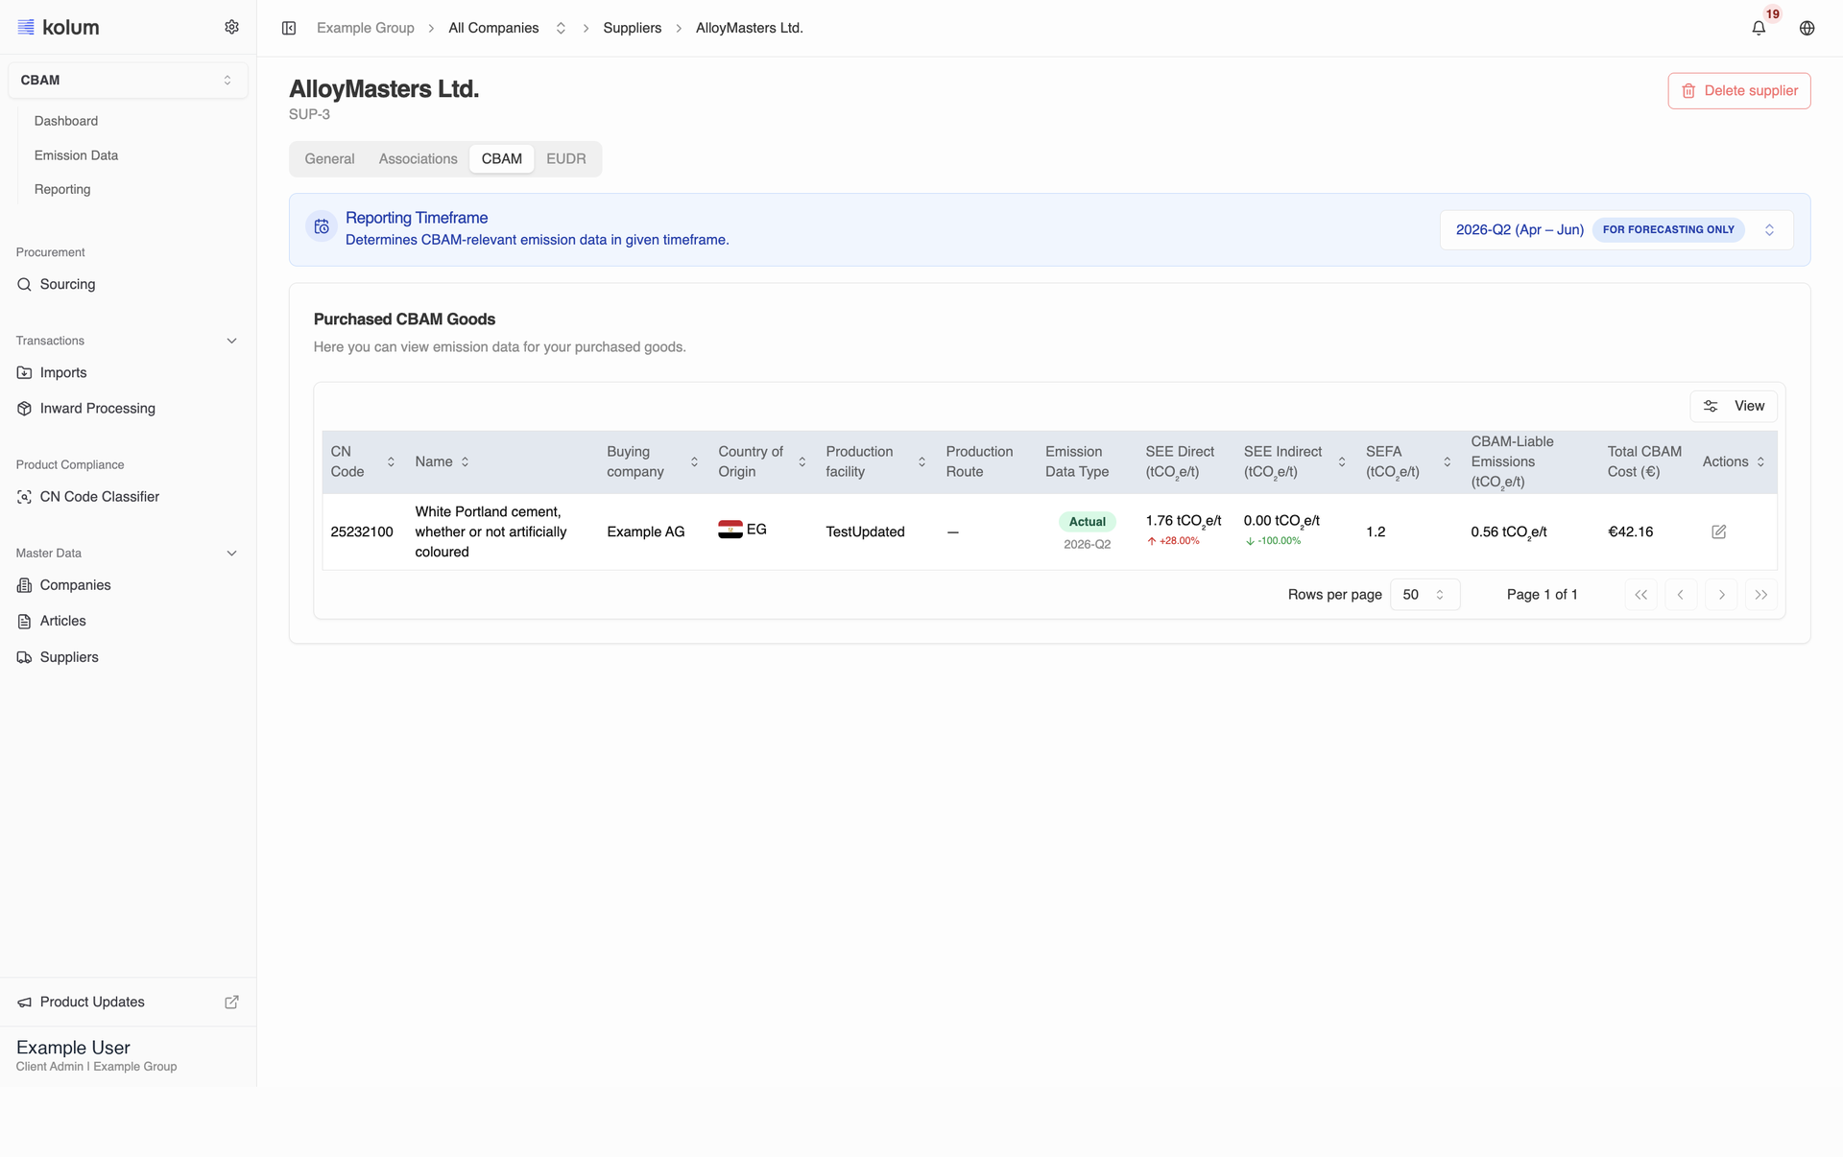Click the kolum logo
The image size is (1843, 1157).
59,27
